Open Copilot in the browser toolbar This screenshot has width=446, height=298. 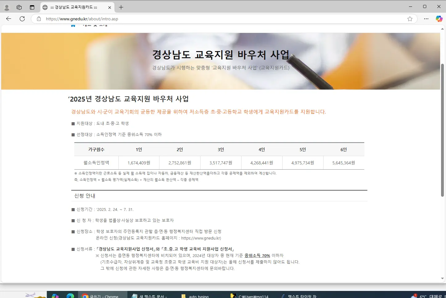(439, 18)
